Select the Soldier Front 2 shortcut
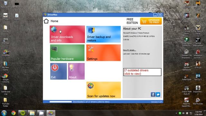 198,18
